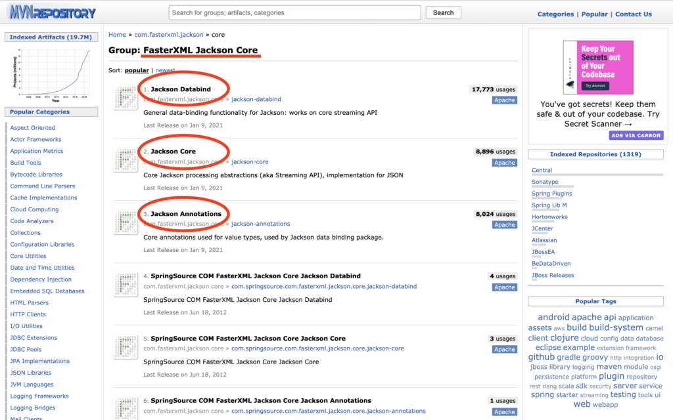Click the search input field
The height and width of the screenshot is (420, 673).
click(294, 12)
